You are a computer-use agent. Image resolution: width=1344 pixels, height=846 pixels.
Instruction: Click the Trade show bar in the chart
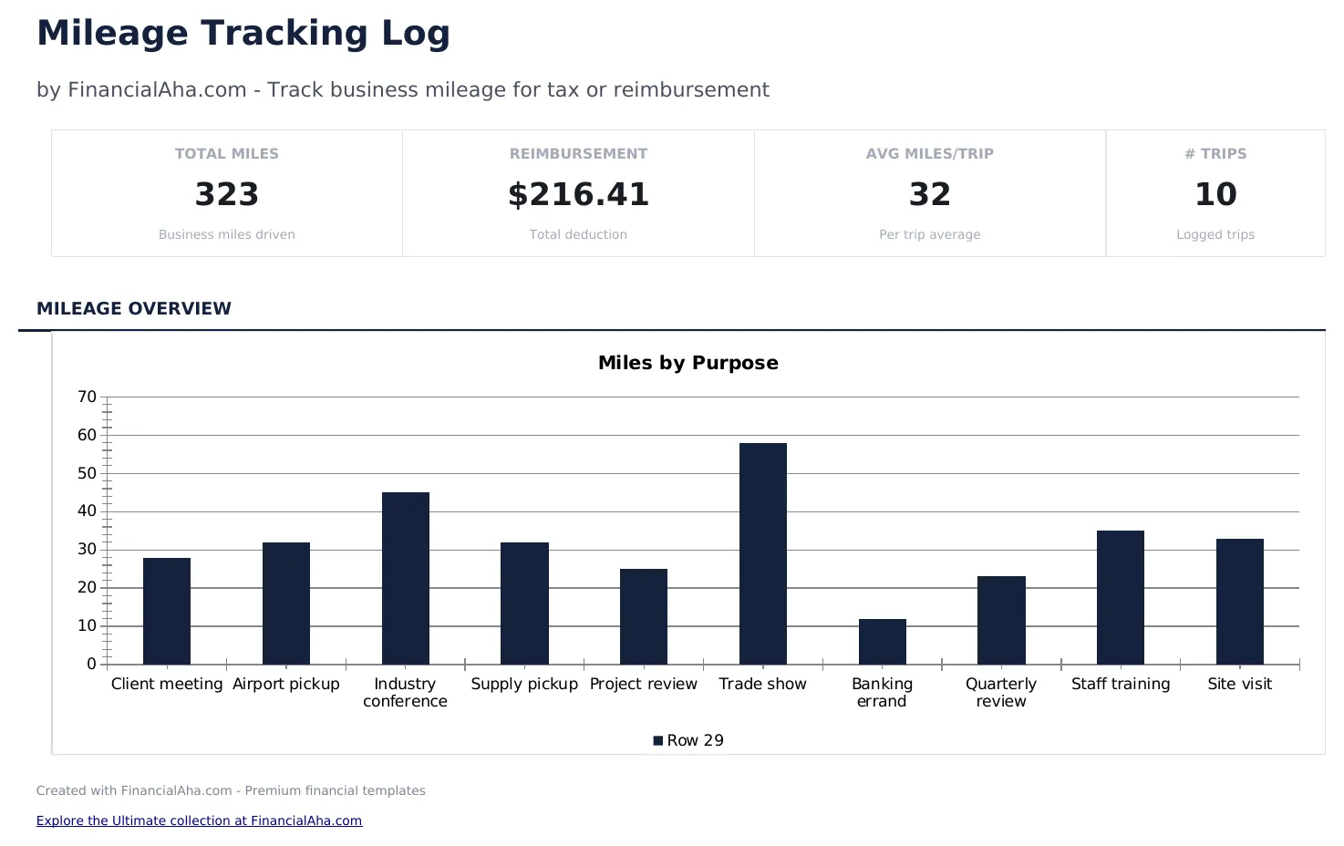tap(762, 552)
